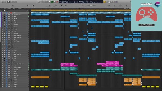This screenshot has width=162, height=91.
Task: Add a new track with plus button
Action: [x=2, y=11]
